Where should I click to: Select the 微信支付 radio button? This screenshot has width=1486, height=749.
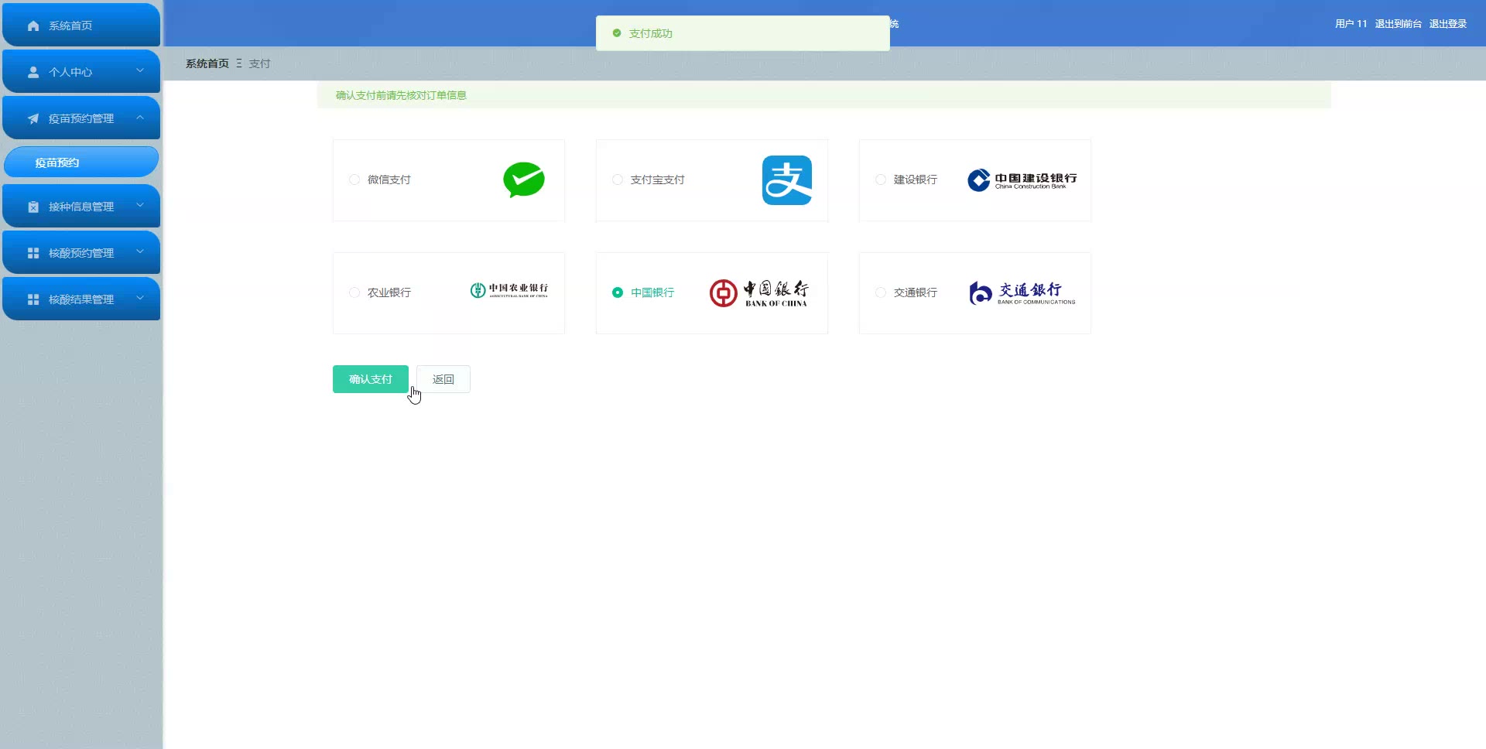[354, 180]
